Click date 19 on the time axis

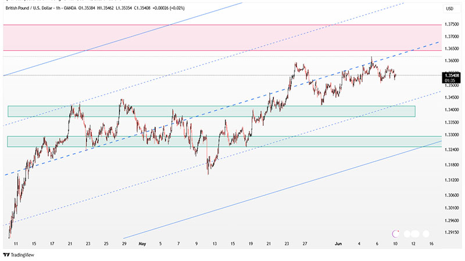point(251,244)
